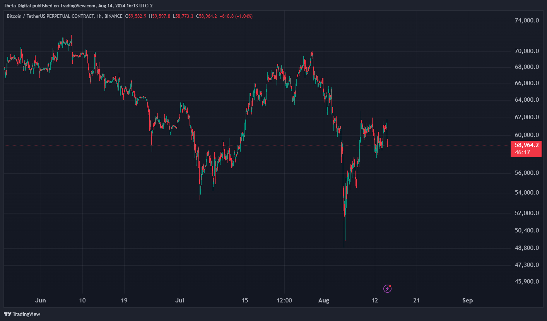This screenshot has height=321, width=547.
Task: Click the Aug label on time axis
Action: point(324,301)
